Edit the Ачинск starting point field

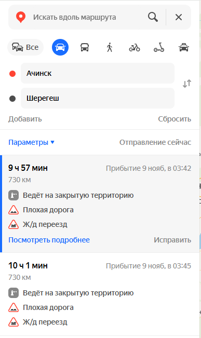pyautogui.click(x=98, y=73)
